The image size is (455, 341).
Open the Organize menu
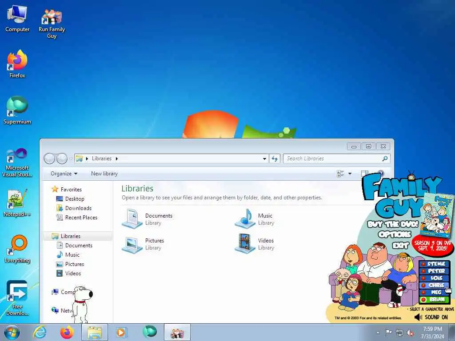point(64,174)
